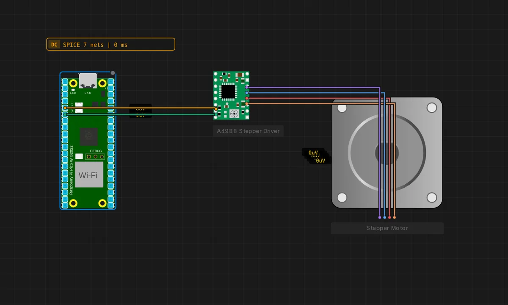Select the blue wire running to the motor

pyautogui.click(x=315, y=92)
